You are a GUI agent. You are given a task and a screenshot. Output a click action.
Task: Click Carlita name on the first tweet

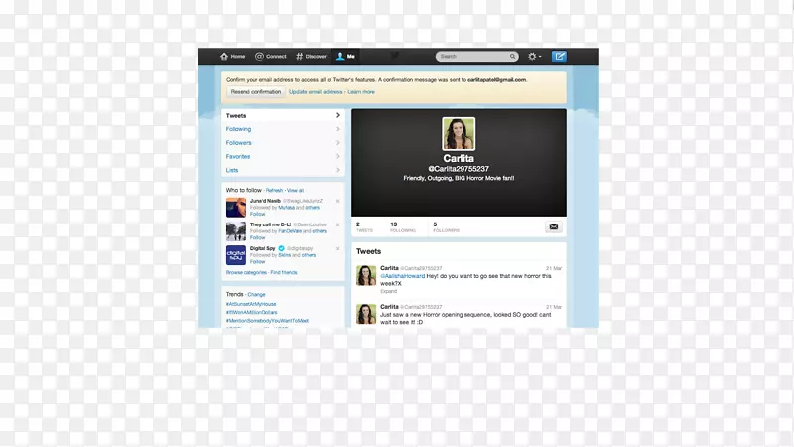[x=389, y=268]
